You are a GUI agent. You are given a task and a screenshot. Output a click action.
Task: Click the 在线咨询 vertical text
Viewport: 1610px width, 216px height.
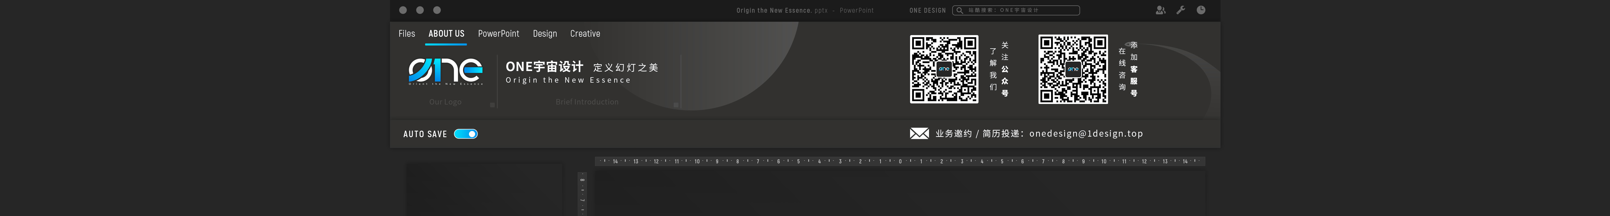pos(1122,69)
